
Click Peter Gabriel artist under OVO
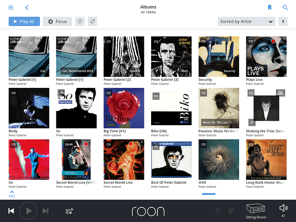pos(207,187)
